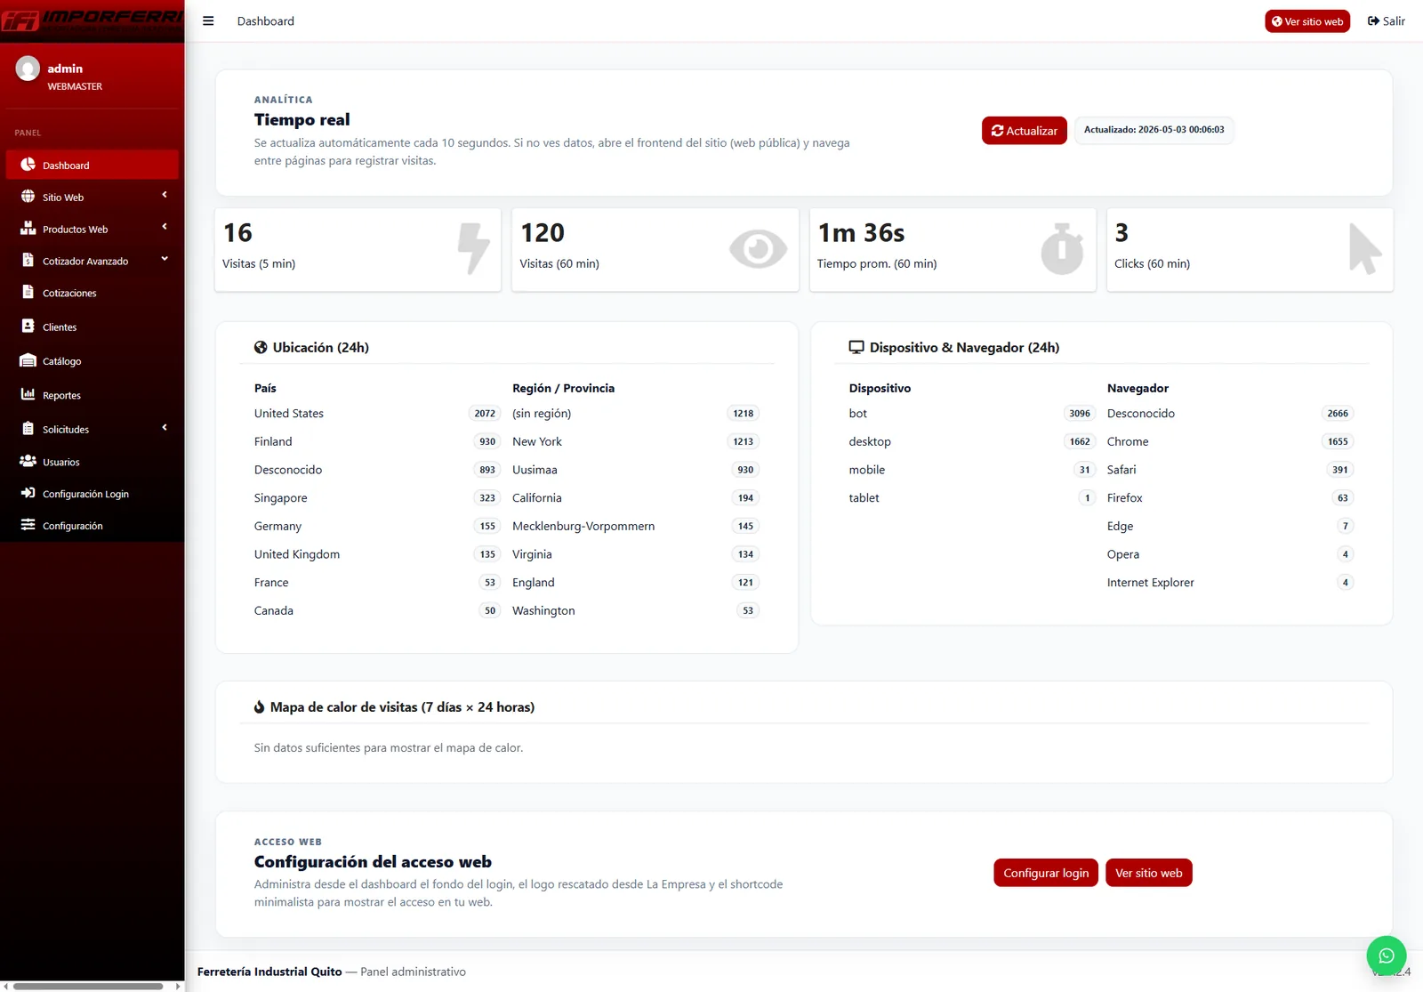
Task: Click the Usuarios people icon
Action: point(28,461)
